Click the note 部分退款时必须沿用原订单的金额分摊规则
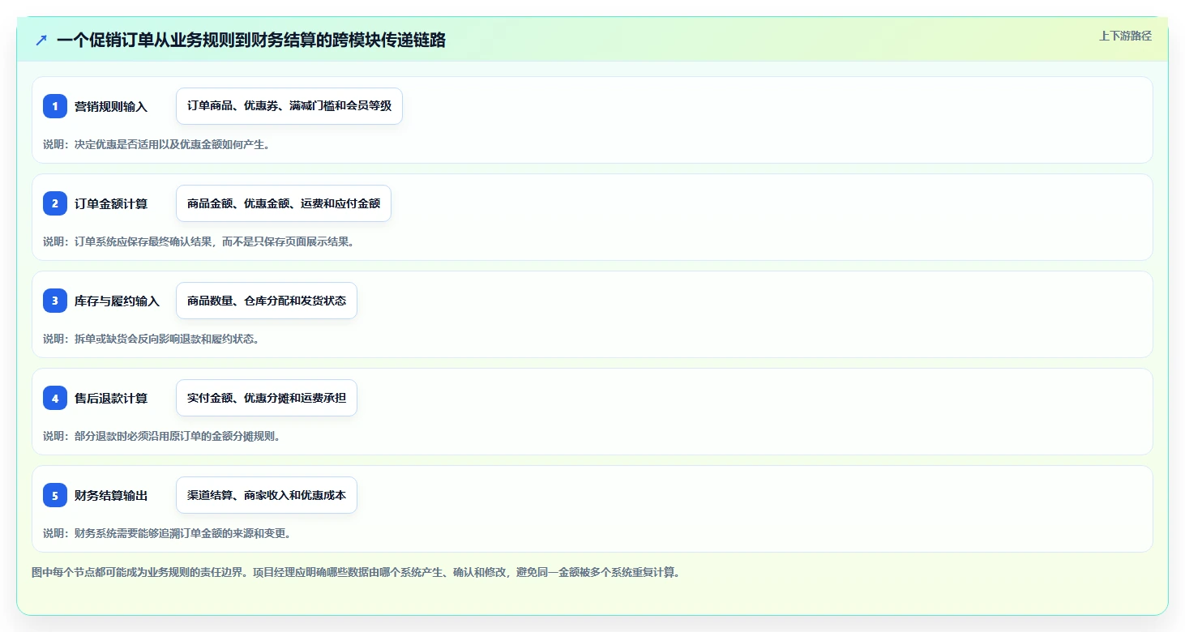The image size is (1185, 632). (162, 436)
